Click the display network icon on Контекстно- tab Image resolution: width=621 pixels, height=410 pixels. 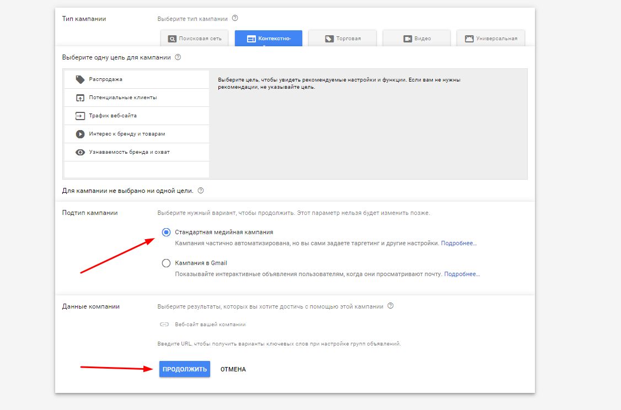pyautogui.click(x=251, y=39)
